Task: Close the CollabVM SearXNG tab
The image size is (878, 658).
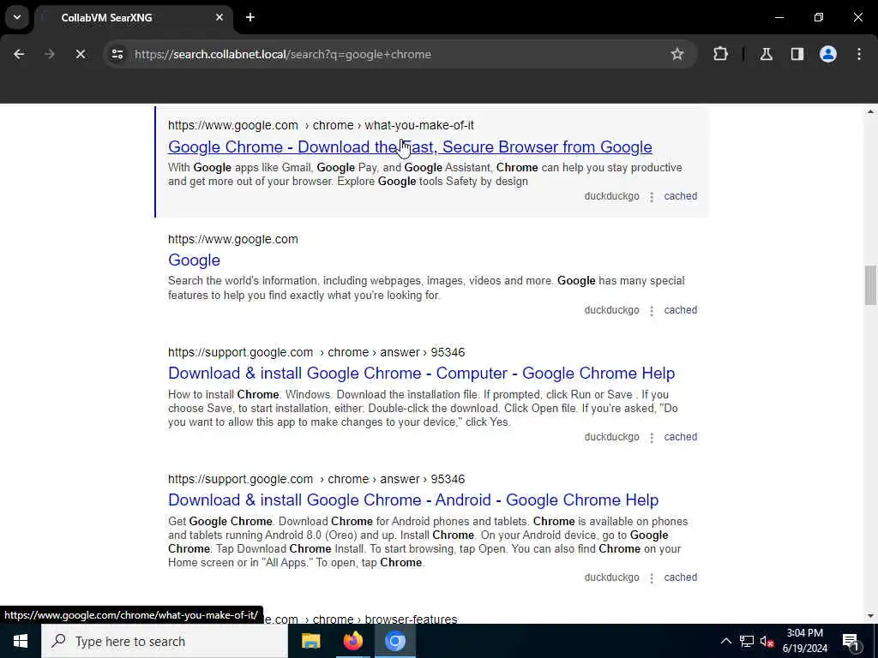Action: pos(219,17)
